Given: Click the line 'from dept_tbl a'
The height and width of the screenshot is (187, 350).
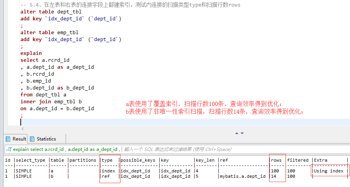Looking at the screenshot, I should (43, 95).
